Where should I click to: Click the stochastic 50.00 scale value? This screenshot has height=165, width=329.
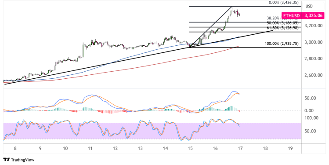point(310,131)
